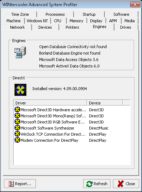The height and width of the screenshot is (192, 142).
Task: Click 'Microsoft ActiveX Data Objects 6.0' text
Action: click(x=69, y=66)
